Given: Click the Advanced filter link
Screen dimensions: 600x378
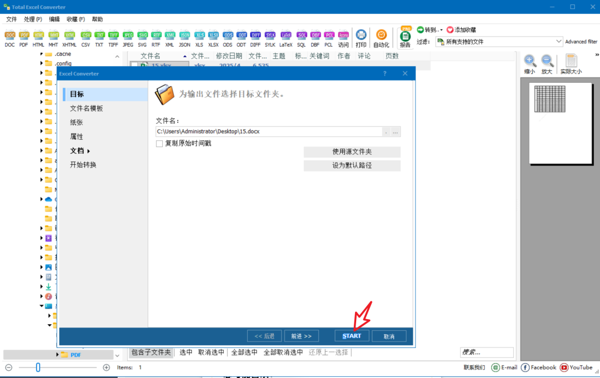Looking at the screenshot, I should (581, 42).
